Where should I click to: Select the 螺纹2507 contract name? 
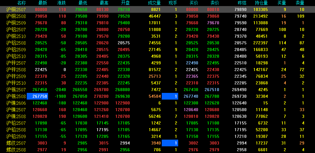16,143
